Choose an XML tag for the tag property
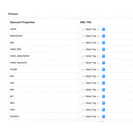 coord(93,43)
